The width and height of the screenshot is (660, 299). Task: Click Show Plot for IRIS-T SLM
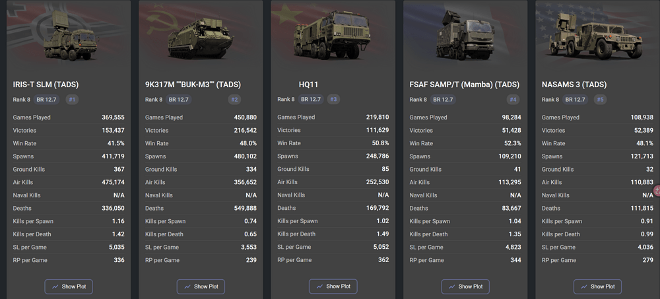tap(69, 286)
